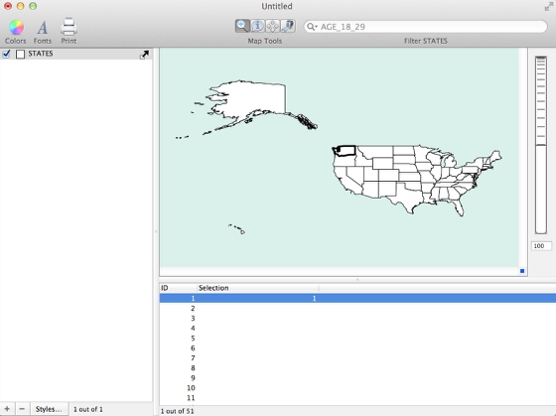Image resolution: width=556 pixels, height=416 pixels.
Task: Click the Print icon
Action: tap(69, 27)
